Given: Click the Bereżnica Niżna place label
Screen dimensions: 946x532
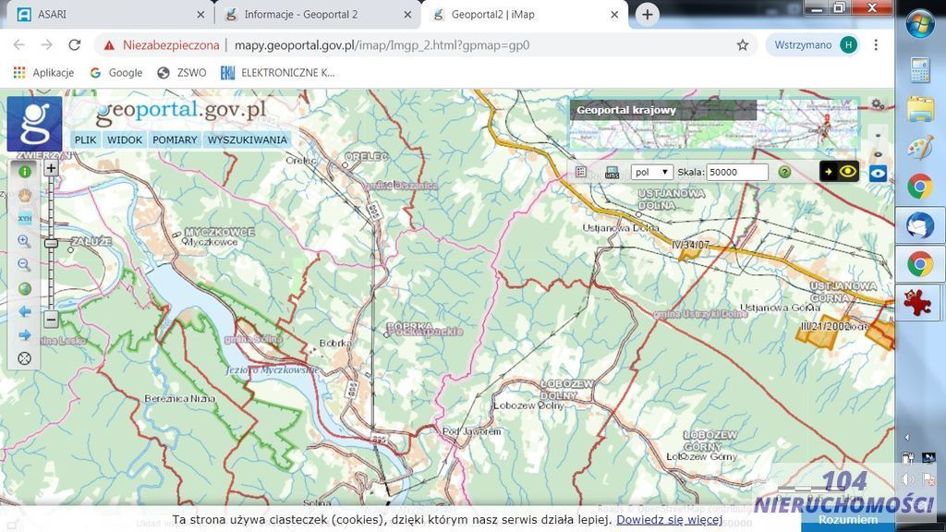Looking at the screenshot, I should tap(180, 399).
